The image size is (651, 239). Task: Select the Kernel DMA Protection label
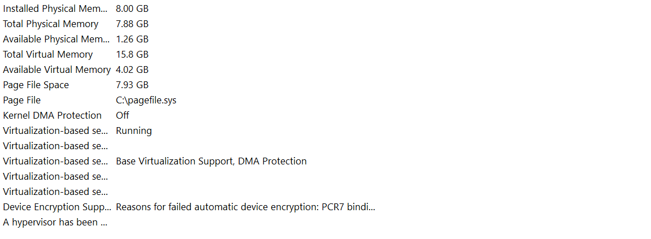[x=53, y=115]
